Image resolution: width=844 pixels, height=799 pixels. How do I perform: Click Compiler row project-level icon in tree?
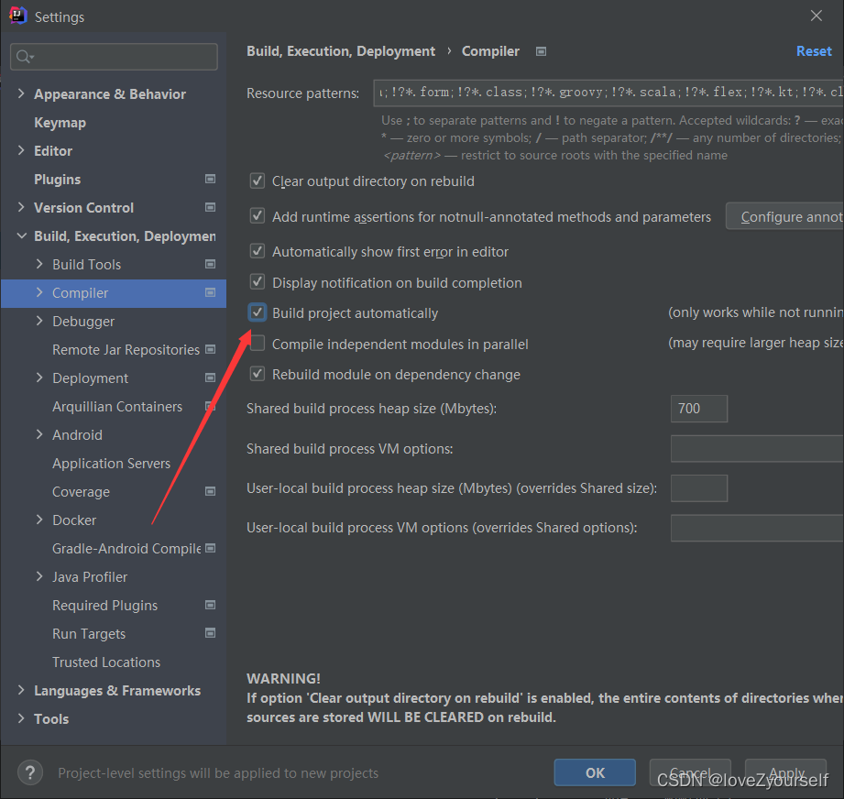tap(211, 292)
